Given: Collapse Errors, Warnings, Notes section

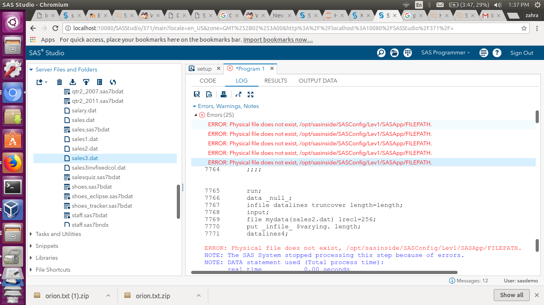Looking at the screenshot, I should click(194, 106).
